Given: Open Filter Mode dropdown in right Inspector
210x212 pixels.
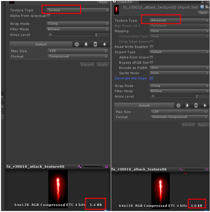Looking at the screenshot, I should pos(179,91).
